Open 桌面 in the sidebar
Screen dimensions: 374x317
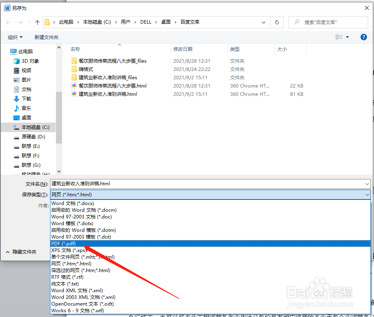tap(22, 117)
